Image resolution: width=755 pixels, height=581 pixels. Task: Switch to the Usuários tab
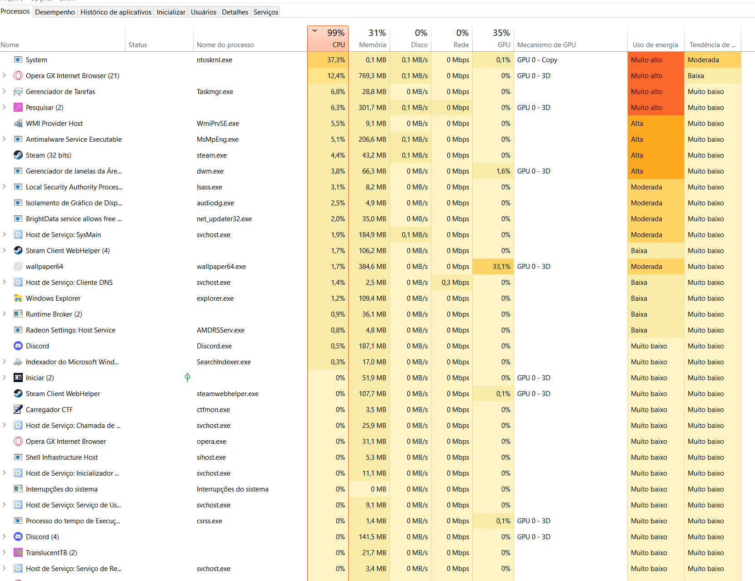[x=204, y=12]
